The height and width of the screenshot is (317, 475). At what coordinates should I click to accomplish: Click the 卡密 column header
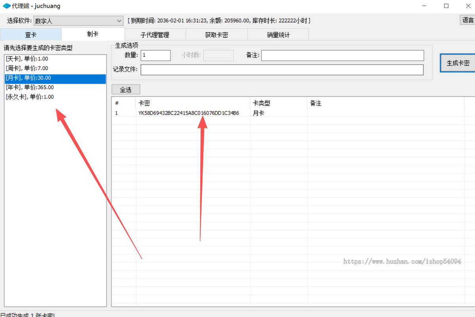(x=193, y=103)
